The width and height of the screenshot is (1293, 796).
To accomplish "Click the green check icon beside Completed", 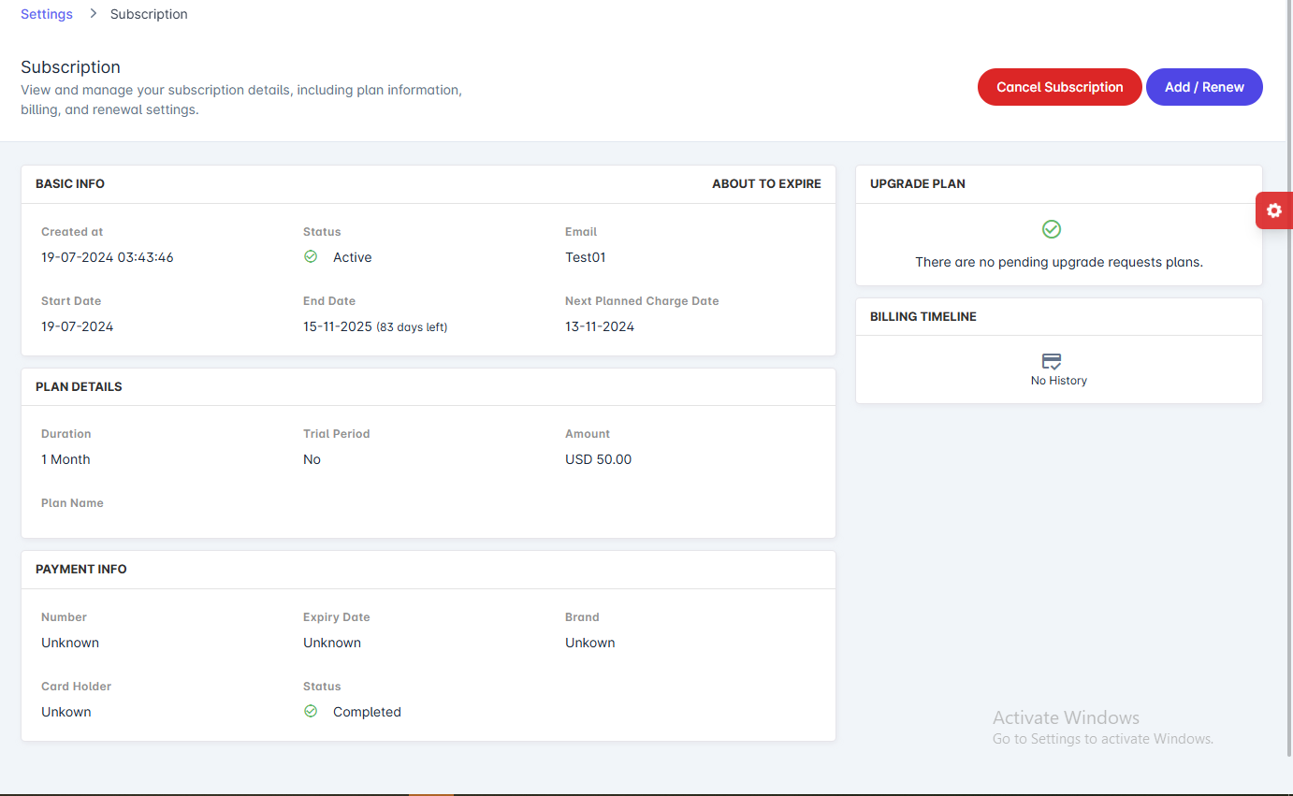I will click(311, 711).
